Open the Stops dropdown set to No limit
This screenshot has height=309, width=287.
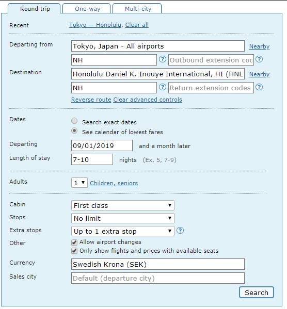point(123,218)
